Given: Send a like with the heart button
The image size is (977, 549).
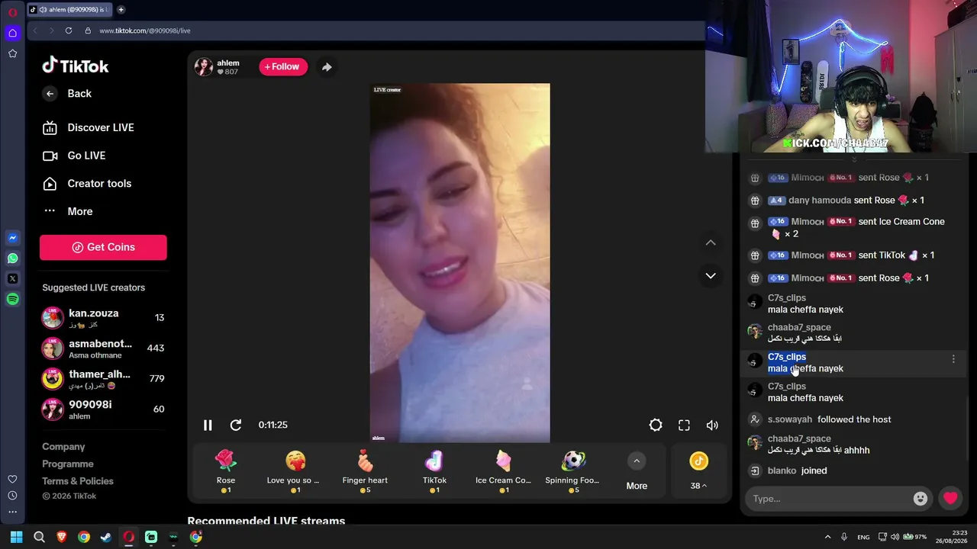Looking at the screenshot, I should tap(950, 499).
